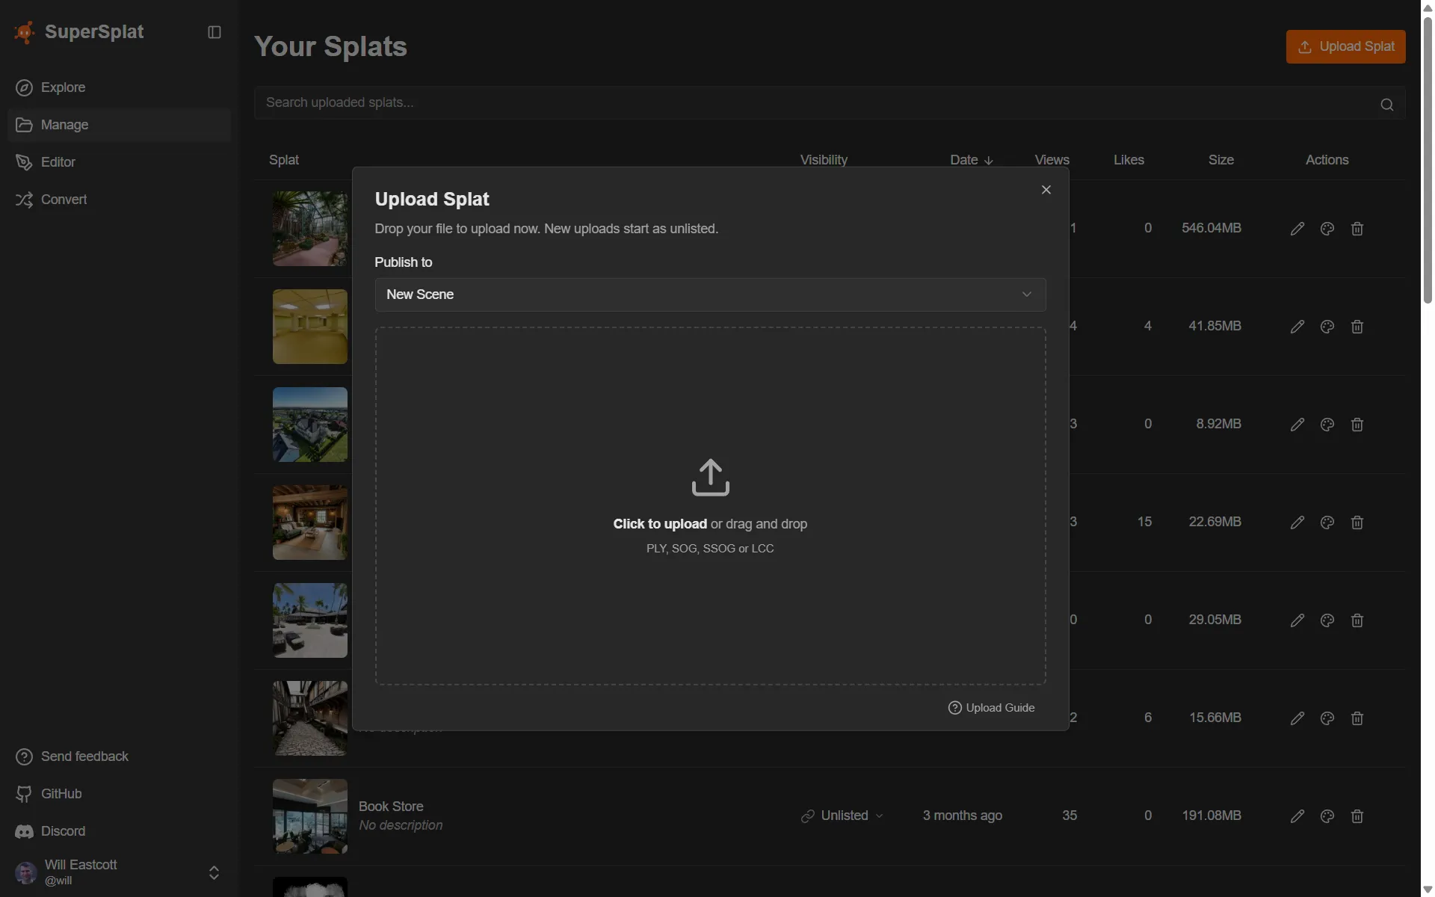Click the SuperSplat logo icon
1435x897 pixels.
point(25,32)
